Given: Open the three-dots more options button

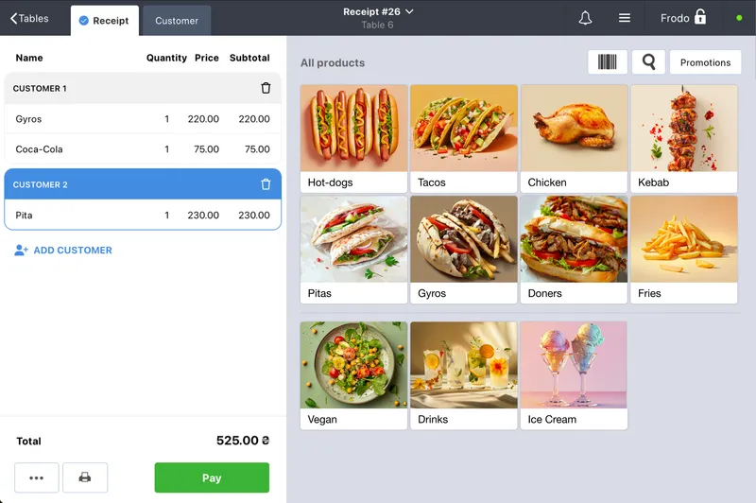Looking at the screenshot, I should 37,477.
